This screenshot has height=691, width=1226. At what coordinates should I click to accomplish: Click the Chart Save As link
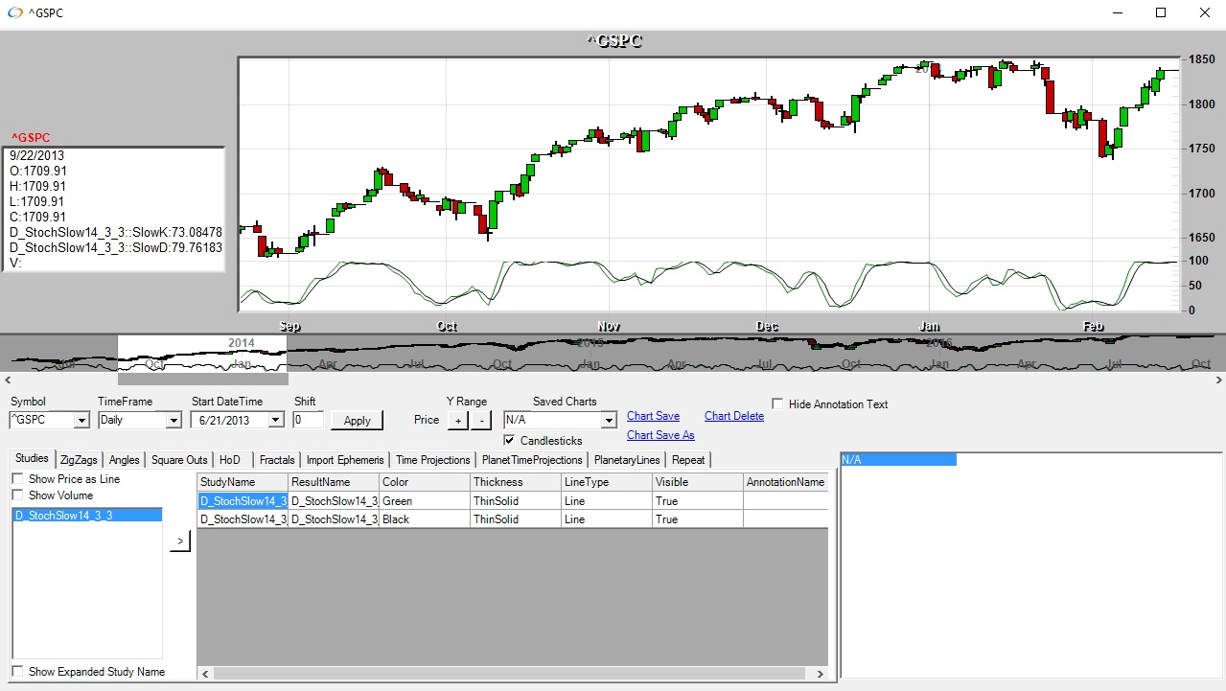[x=660, y=435]
